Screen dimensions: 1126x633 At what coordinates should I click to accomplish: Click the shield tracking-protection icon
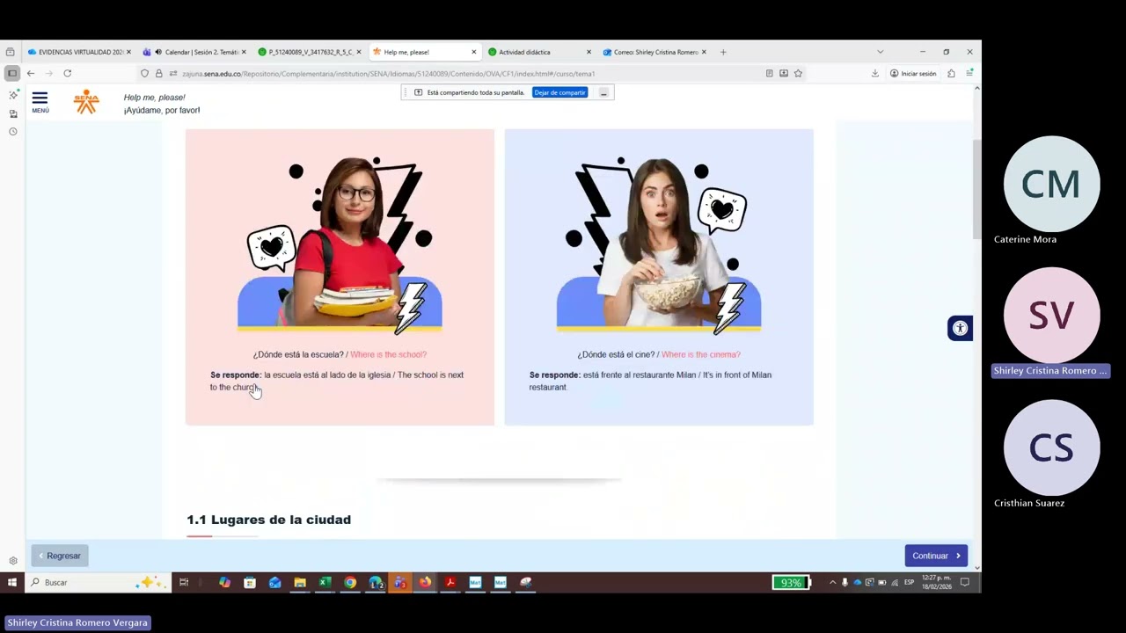[x=145, y=74]
